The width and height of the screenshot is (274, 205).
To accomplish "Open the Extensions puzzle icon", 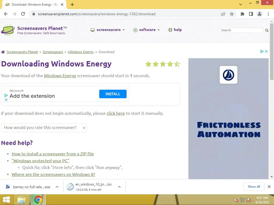I will pyautogui.click(x=242, y=14).
